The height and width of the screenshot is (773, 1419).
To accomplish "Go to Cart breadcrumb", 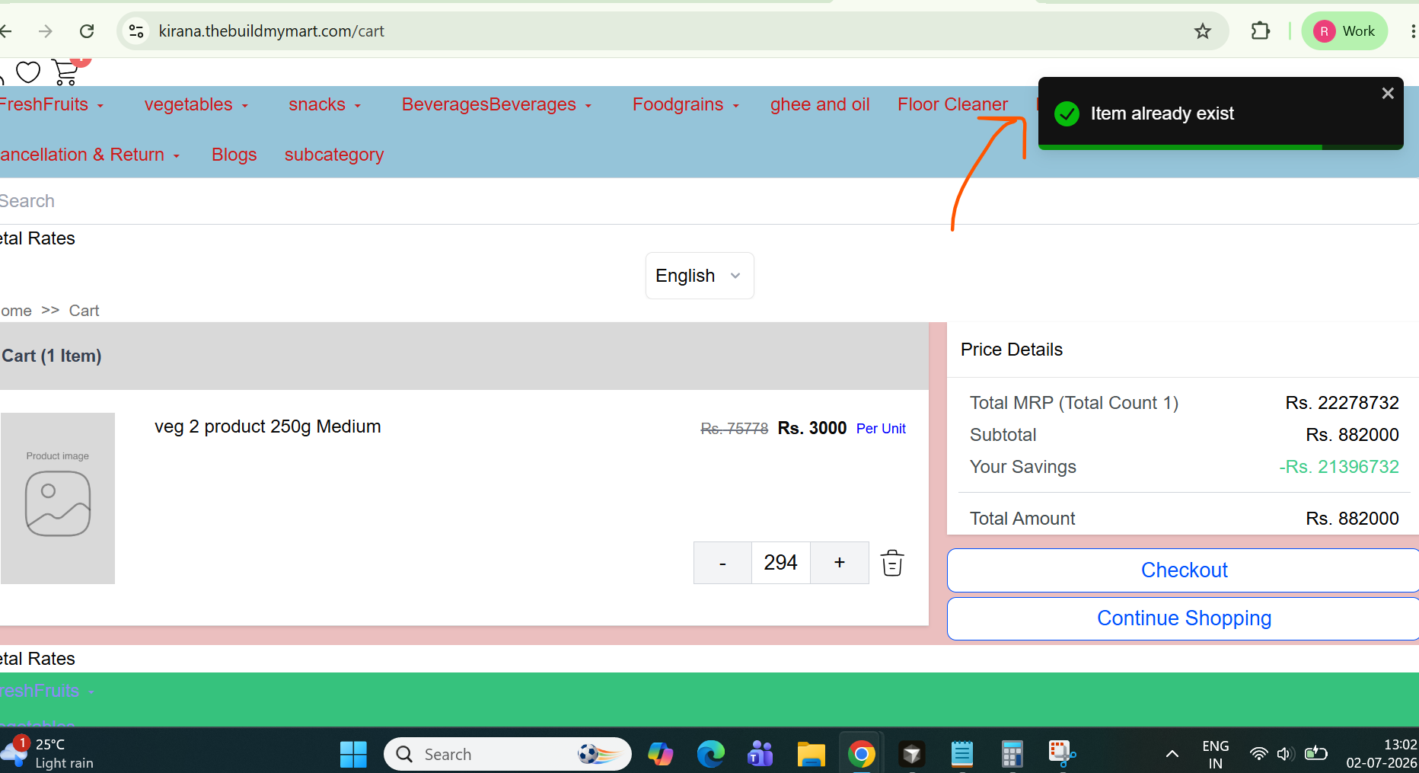I will coord(84,311).
